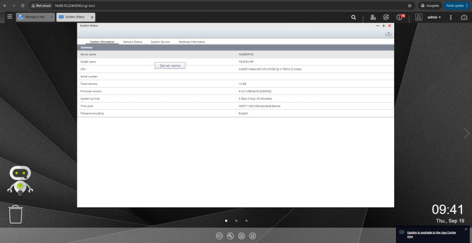Click the 'Thu., Sep 19' date text on desktop
This screenshot has width=472, height=243.
(x=450, y=221)
